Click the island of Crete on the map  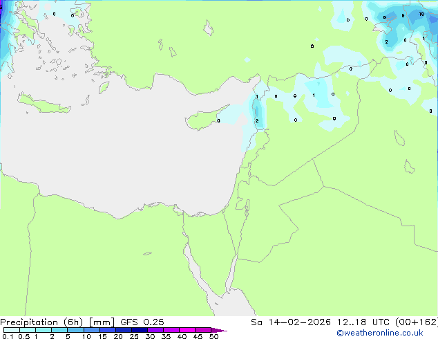pyautogui.click(x=44, y=104)
